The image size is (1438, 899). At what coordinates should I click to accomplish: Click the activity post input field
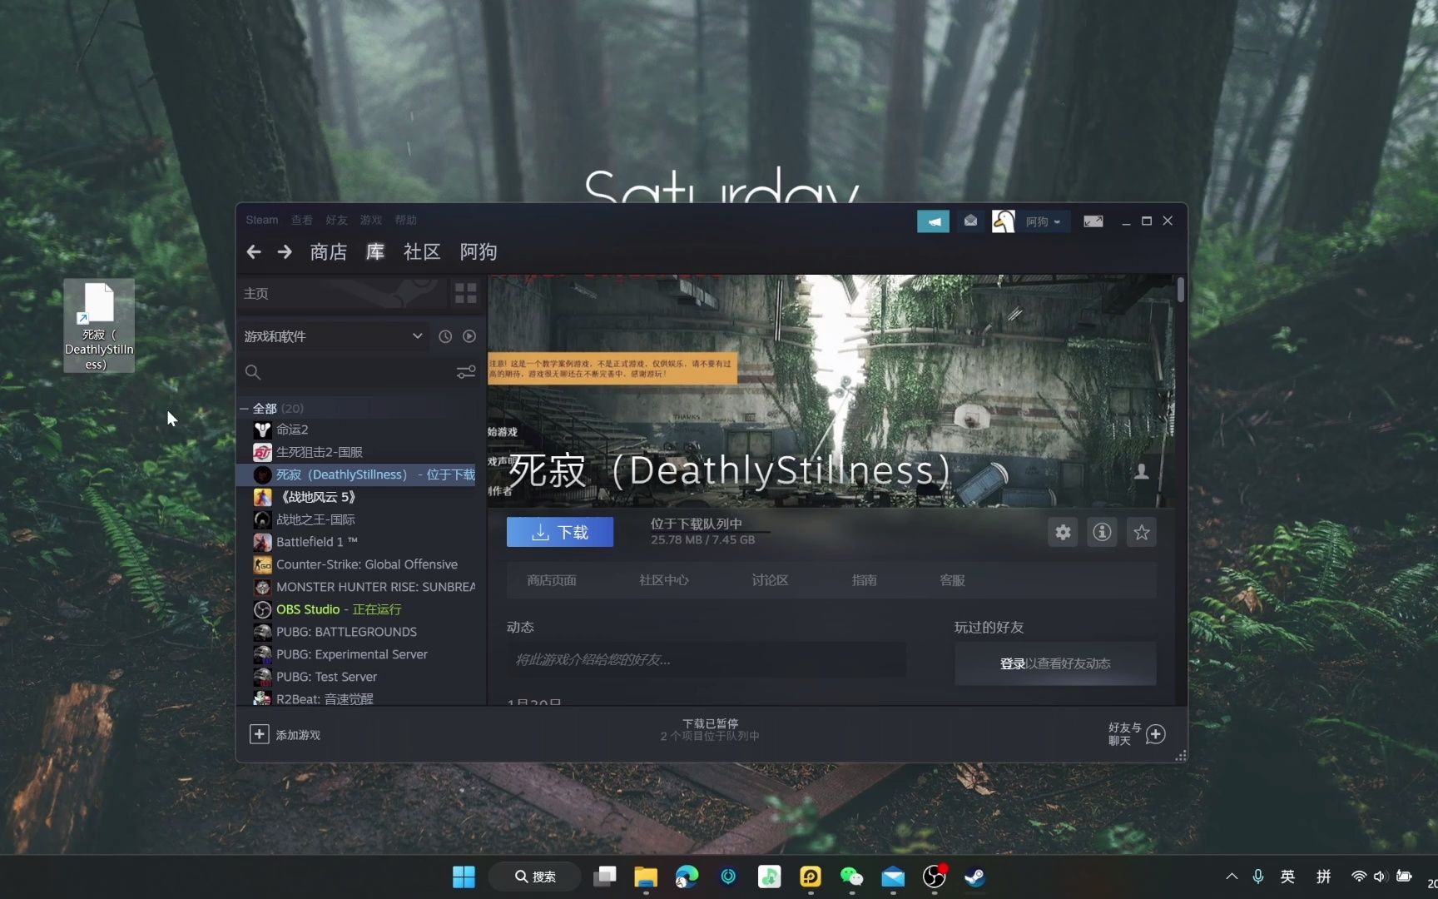[x=706, y=659]
